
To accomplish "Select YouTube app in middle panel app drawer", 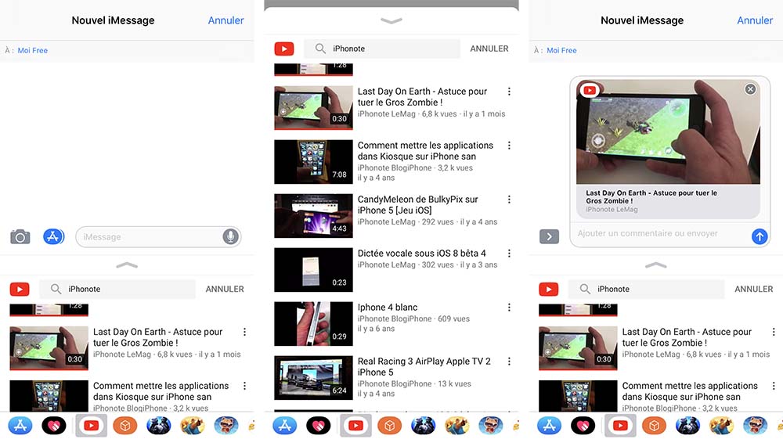I will [x=355, y=426].
